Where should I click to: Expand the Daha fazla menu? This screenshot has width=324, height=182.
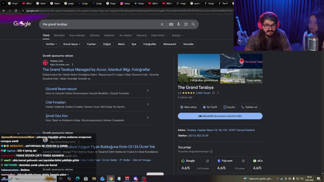pos(159,35)
